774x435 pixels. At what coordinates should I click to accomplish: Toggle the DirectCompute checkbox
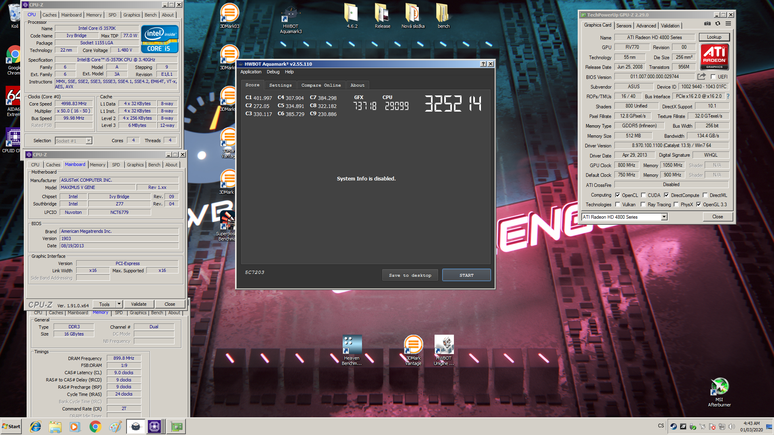click(x=666, y=195)
